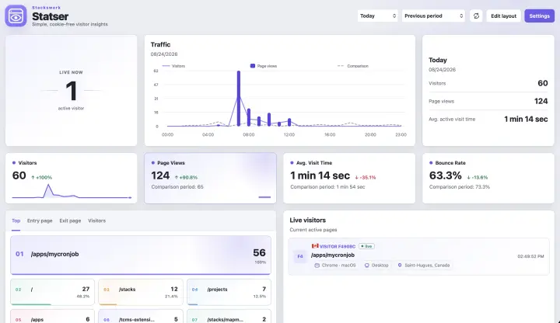Click the browser icon beside Chrome - macOS
Screen dimensions: 560x323
(317, 266)
